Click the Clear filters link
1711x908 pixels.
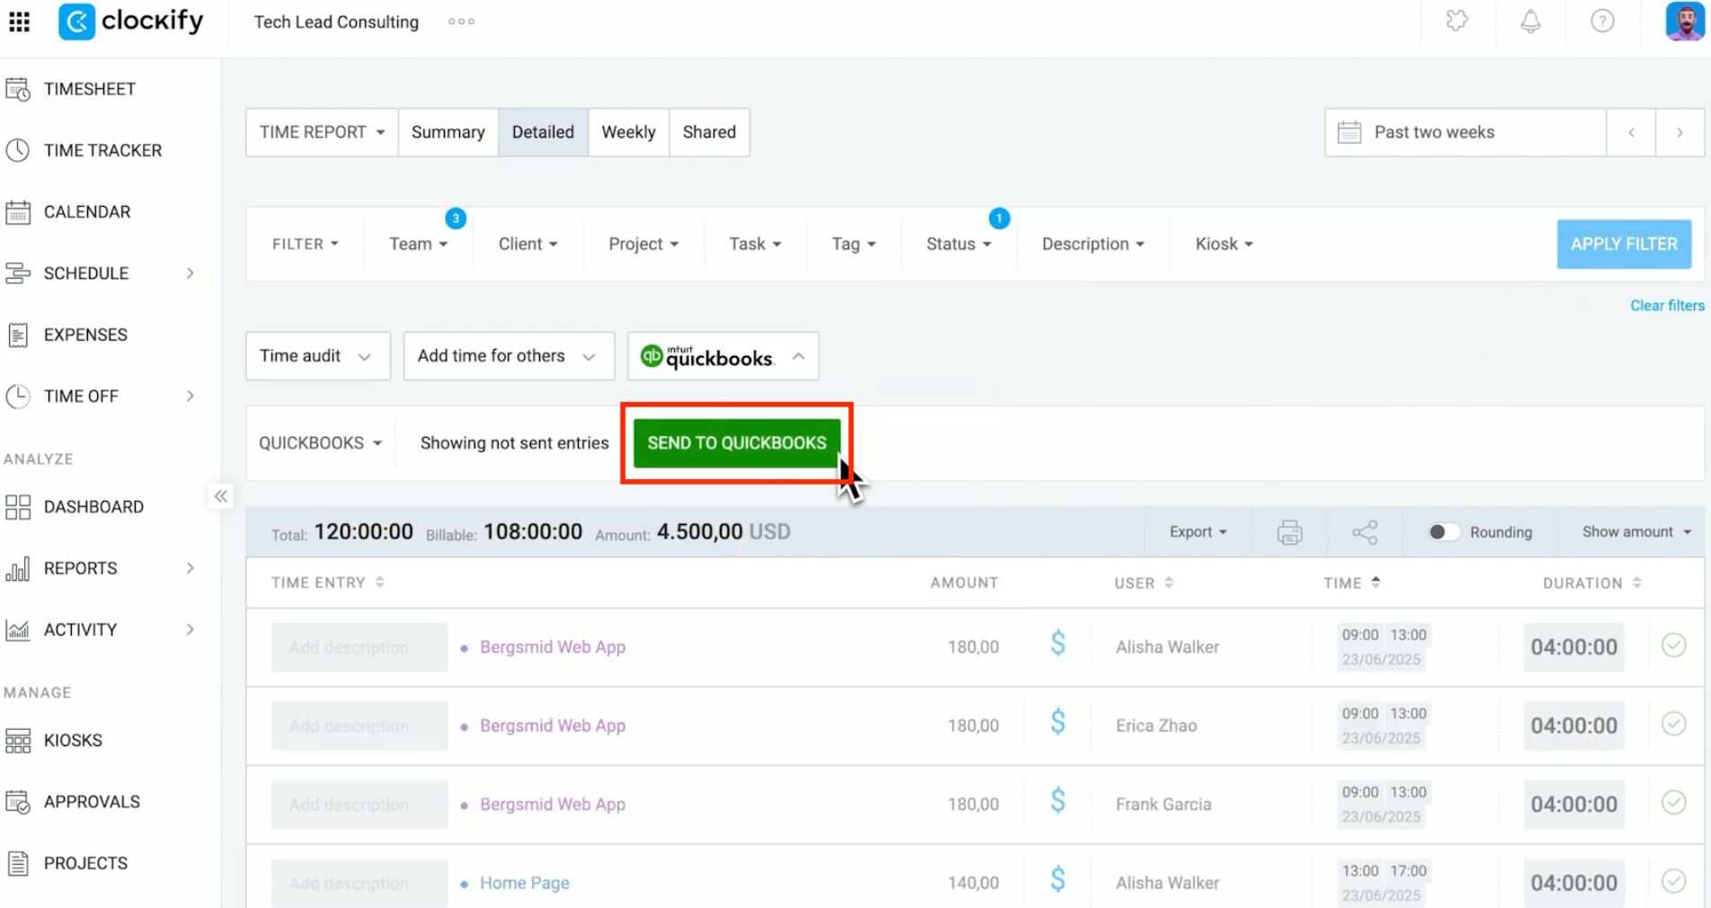tap(1666, 305)
